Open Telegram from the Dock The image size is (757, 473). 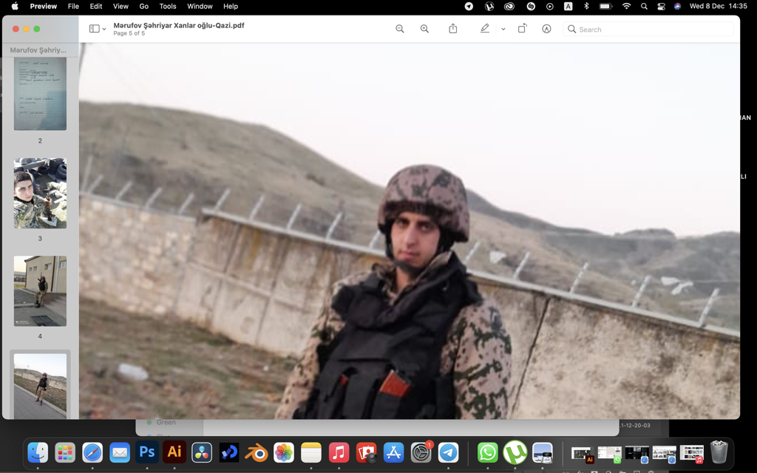(x=449, y=453)
